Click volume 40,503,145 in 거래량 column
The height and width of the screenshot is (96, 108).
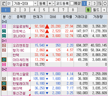tap(99, 45)
